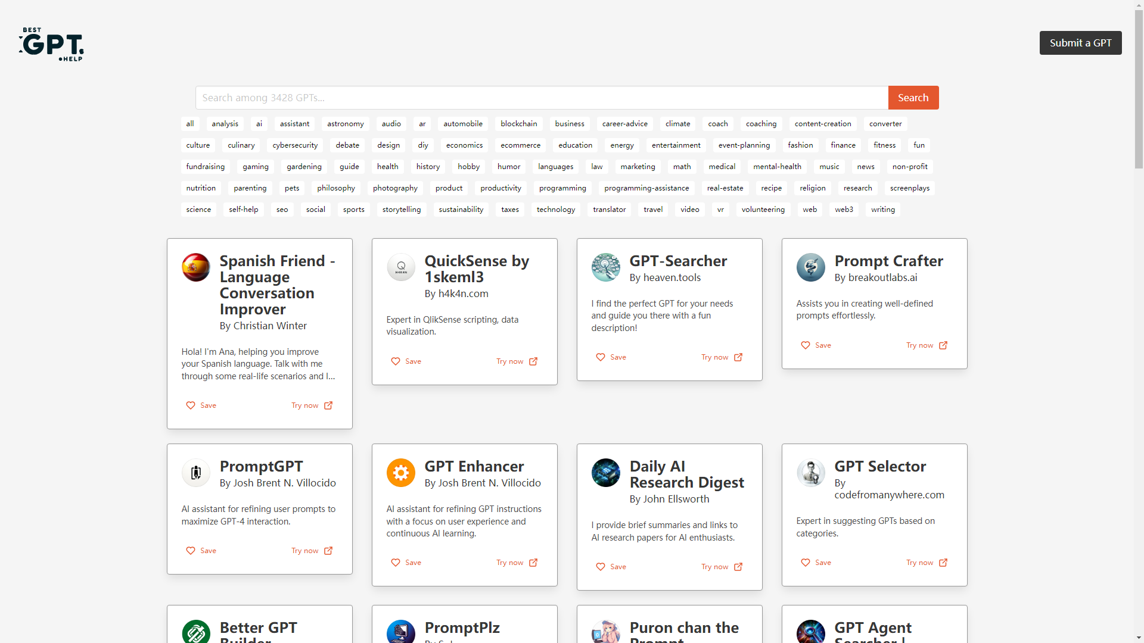Image resolution: width=1144 pixels, height=643 pixels.
Task: Select the 'programming' category tag
Action: click(562, 188)
